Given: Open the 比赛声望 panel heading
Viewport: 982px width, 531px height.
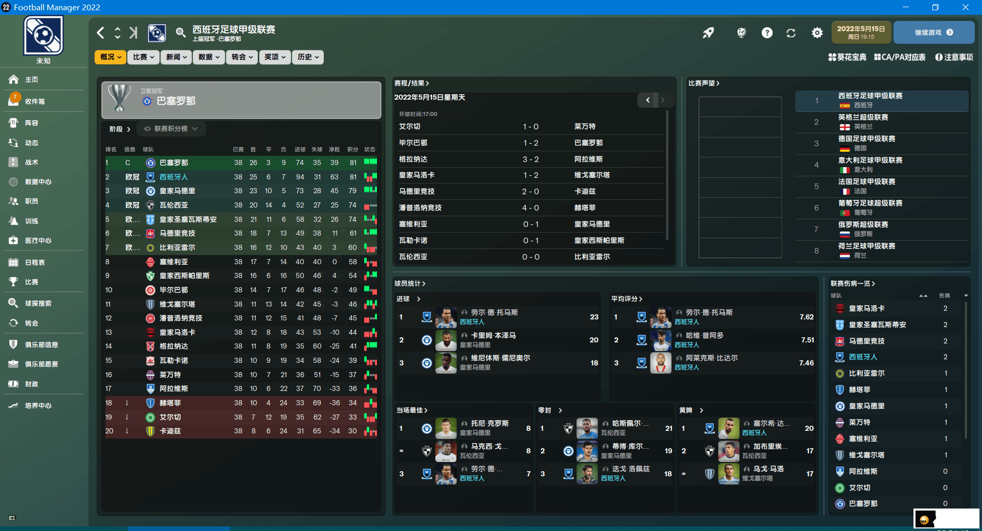Looking at the screenshot, I should (x=704, y=83).
